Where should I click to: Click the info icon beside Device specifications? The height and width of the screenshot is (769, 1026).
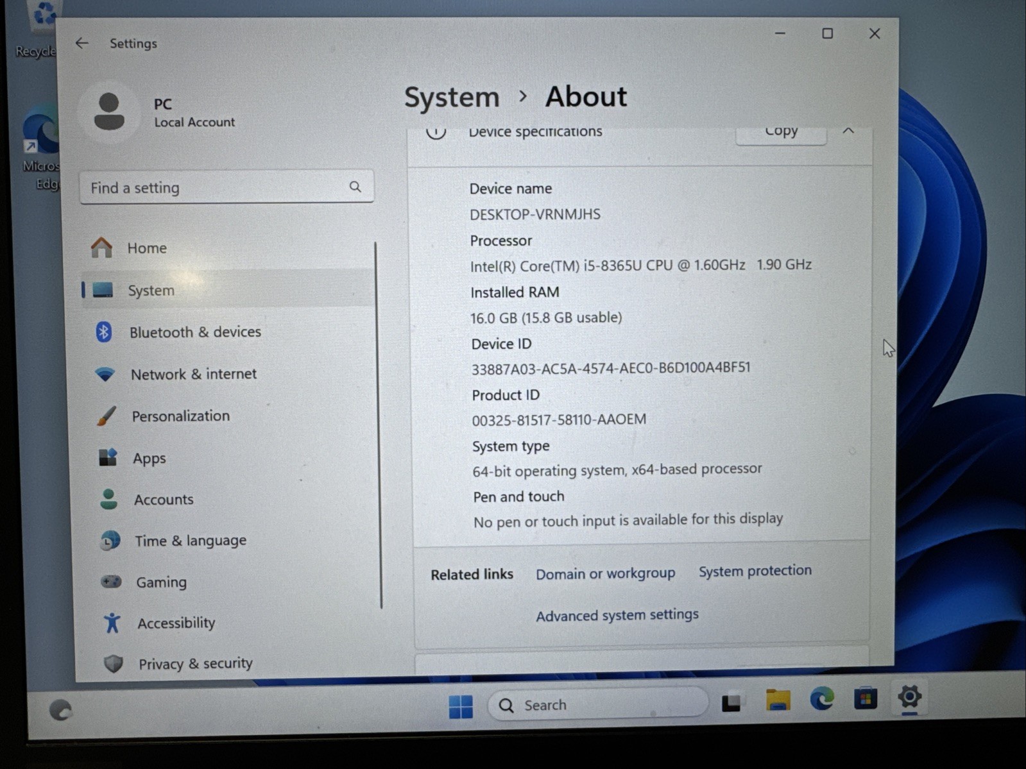(x=436, y=132)
